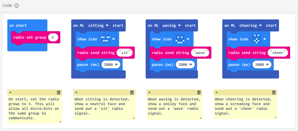298x131 pixels.
Task: Delete the waving comment note
Action: 199,92
